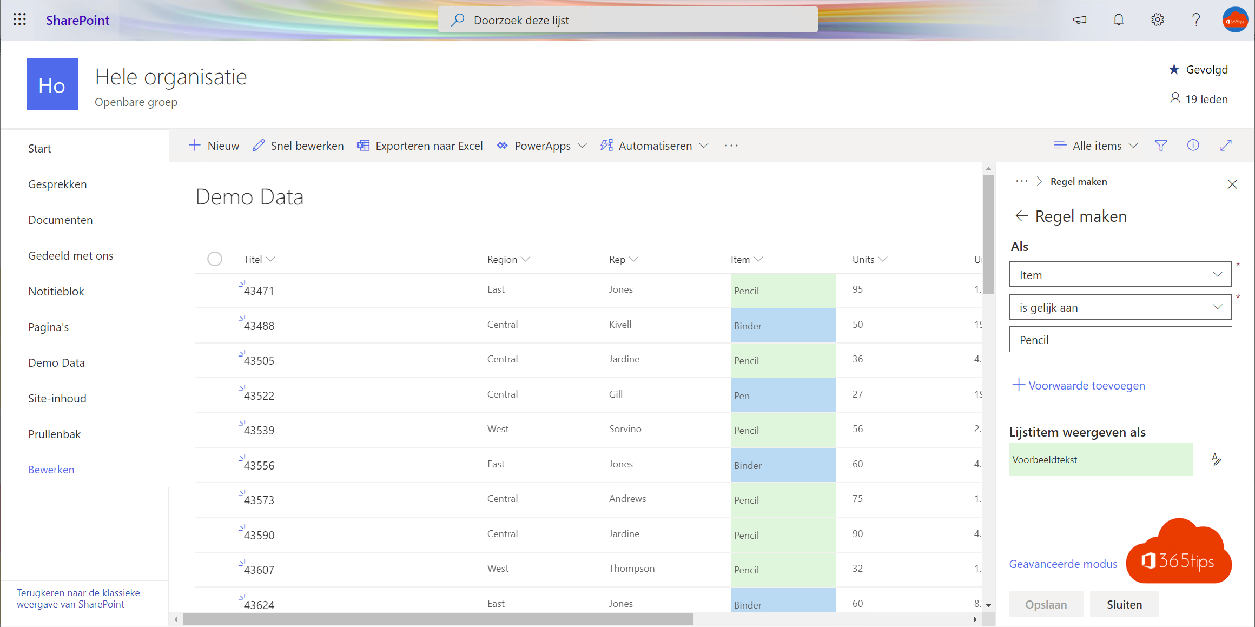Click the notification bell icon
The height and width of the screenshot is (627, 1255).
coord(1119,20)
